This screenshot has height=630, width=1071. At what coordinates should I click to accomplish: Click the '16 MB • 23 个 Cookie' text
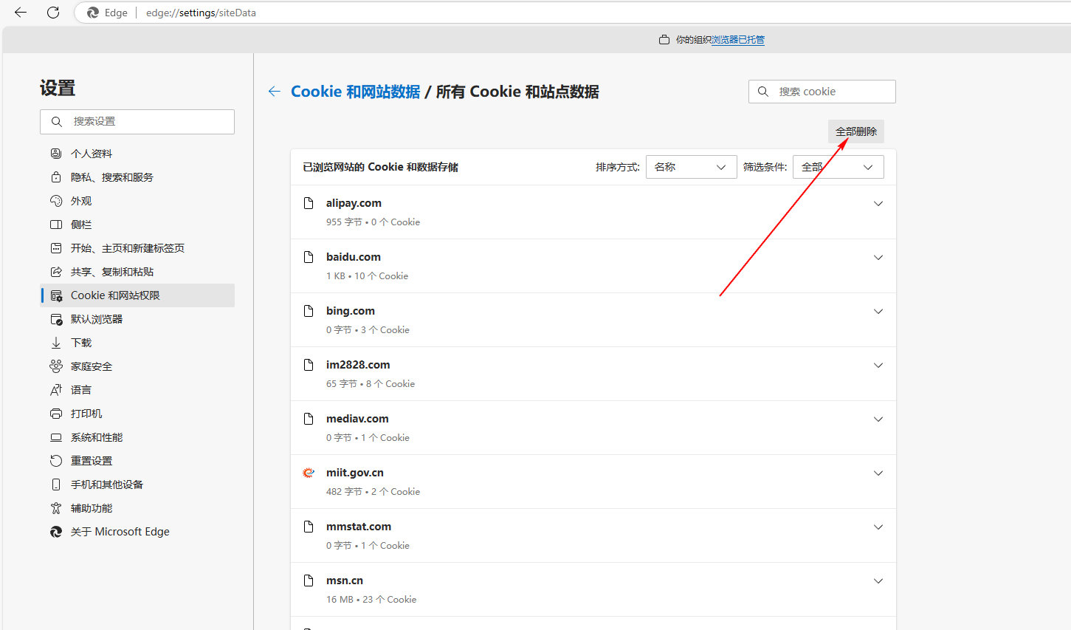[371, 600]
